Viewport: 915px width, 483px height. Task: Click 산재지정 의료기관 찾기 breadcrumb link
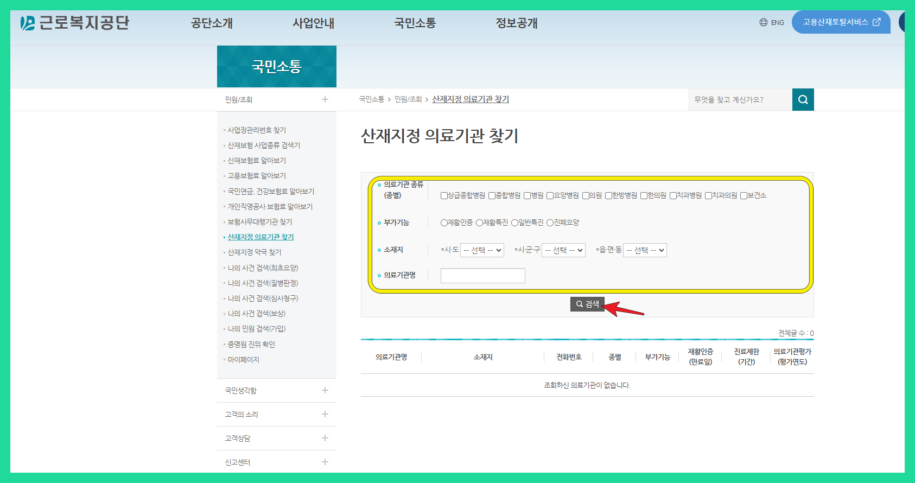[x=471, y=99]
